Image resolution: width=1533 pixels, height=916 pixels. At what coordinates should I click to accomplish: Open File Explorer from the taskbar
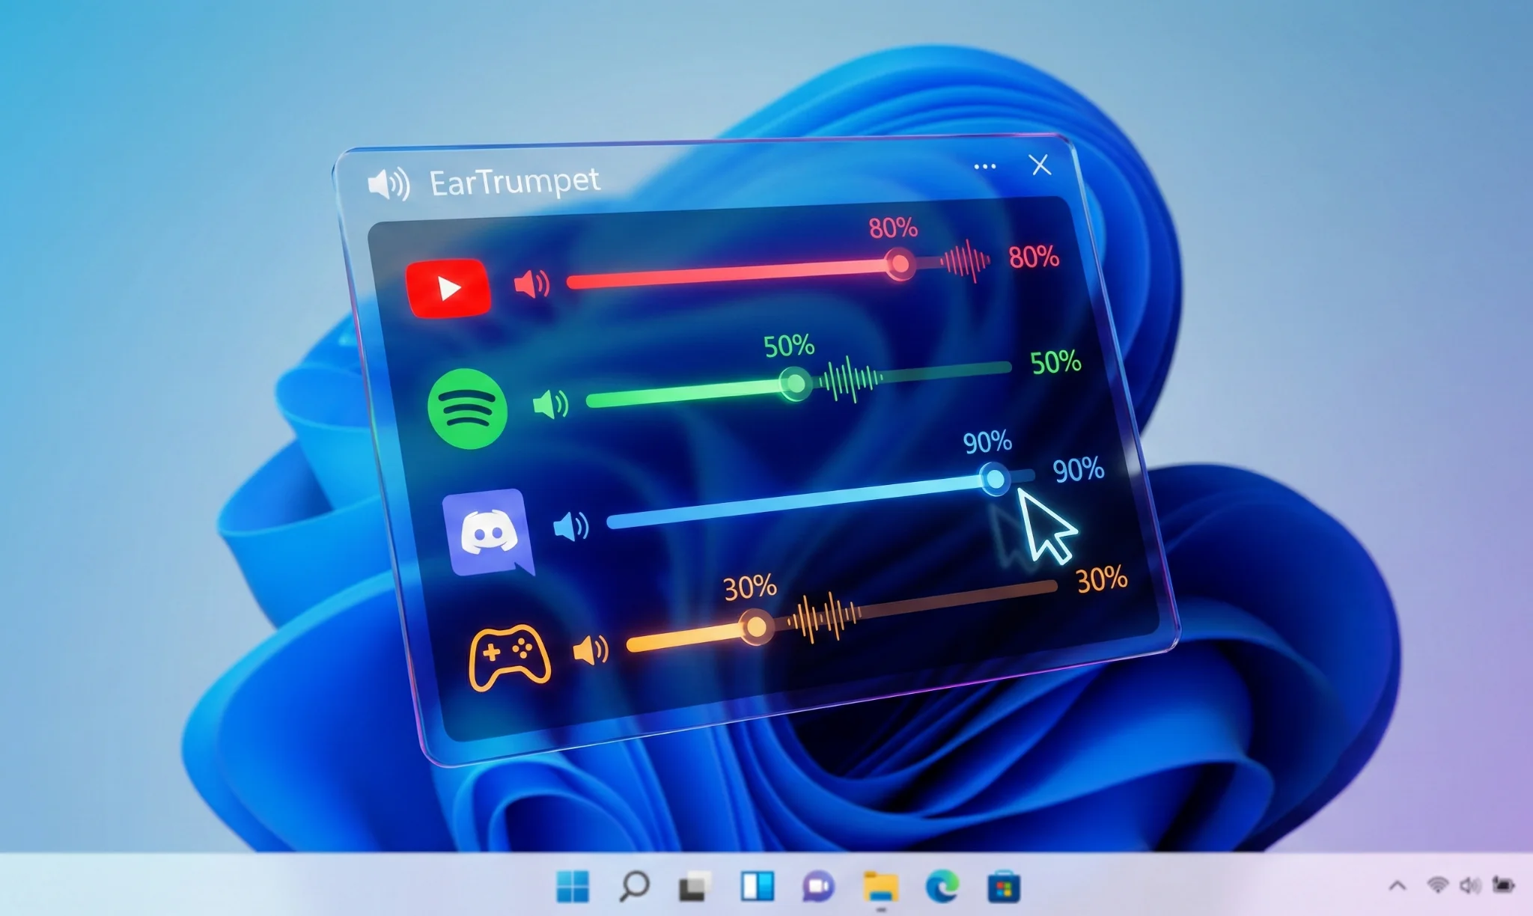tap(880, 887)
